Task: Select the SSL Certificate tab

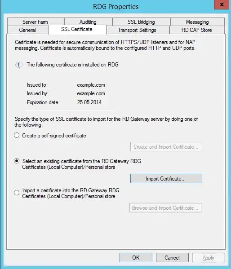Action: tap(77, 29)
